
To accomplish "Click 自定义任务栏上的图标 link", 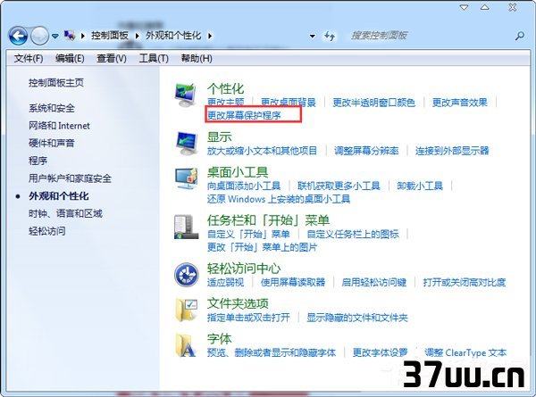I will tap(353, 234).
